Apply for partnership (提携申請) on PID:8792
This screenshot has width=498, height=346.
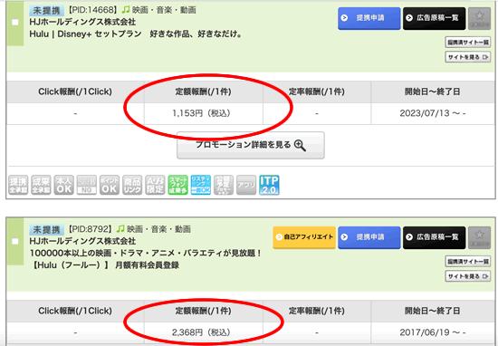point(369,237)
